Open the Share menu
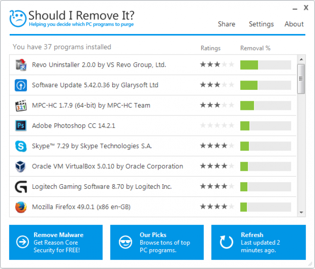The image size is (315, 269). [x=226, y=24]
